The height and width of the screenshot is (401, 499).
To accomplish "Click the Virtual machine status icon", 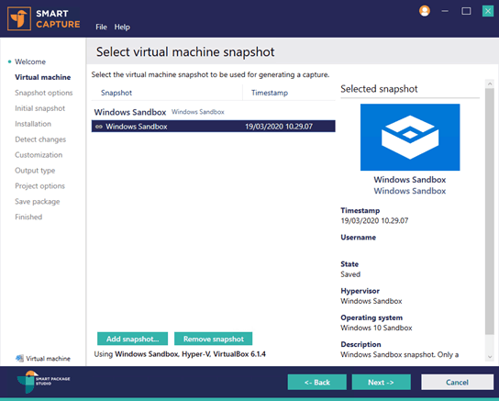I will click(x=20, y=359).
